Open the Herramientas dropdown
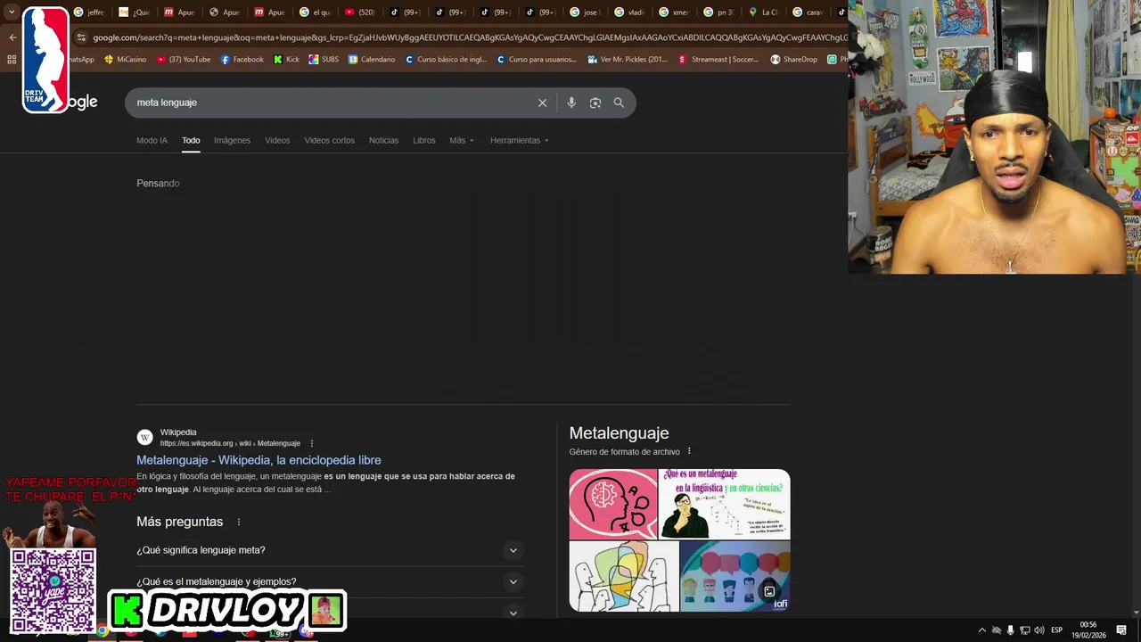1141x642 pixels. pos(520,141)
